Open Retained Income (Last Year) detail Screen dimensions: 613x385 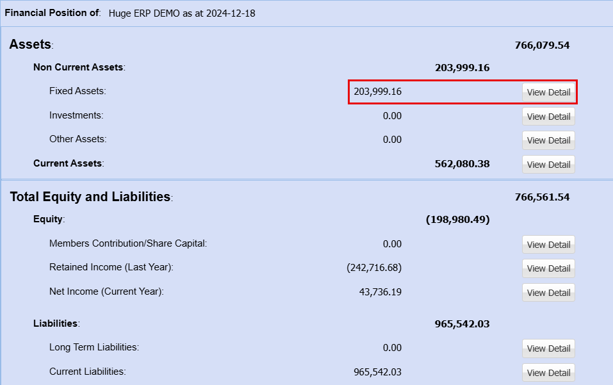pos(548,268)
